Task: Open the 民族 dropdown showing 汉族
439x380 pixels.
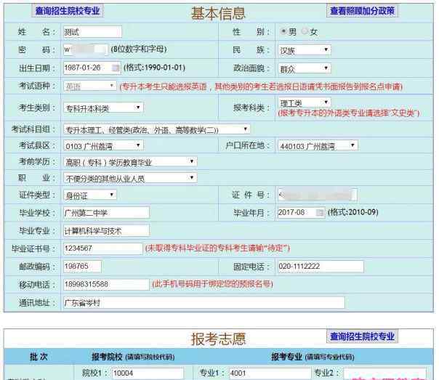Action: [305, 50]
